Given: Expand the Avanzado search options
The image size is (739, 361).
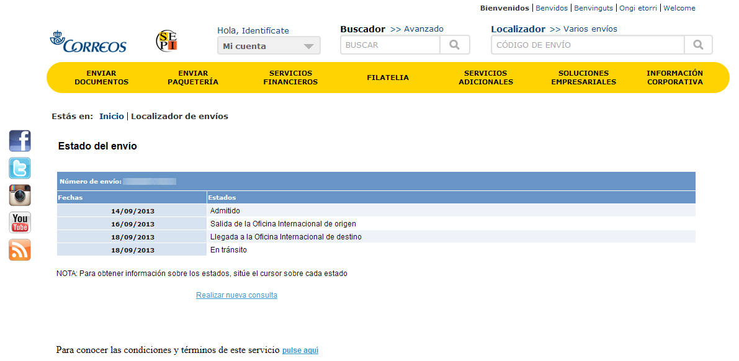Looking at the screenshot, I should [423, 29].
